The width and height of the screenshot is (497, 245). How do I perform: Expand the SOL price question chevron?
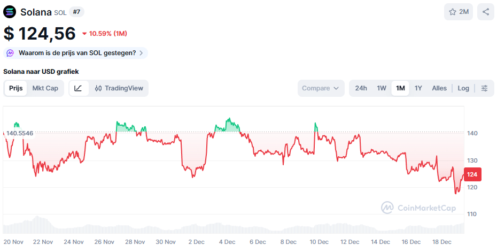click(x=141, y=53)
